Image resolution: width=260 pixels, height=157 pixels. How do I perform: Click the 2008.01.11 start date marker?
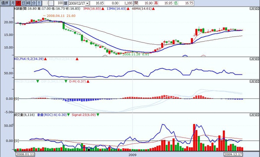click(x=25, y=154)
